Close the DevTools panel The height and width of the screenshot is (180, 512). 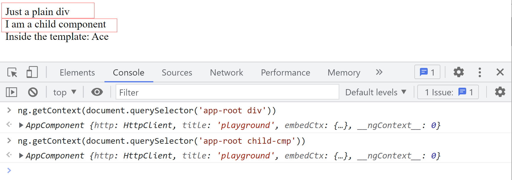tap(500, 72)
